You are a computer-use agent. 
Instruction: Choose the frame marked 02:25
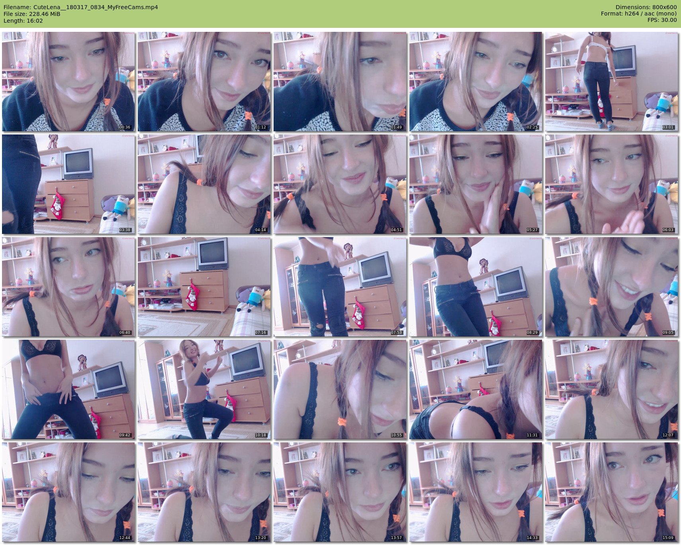(x=476, y=82)
